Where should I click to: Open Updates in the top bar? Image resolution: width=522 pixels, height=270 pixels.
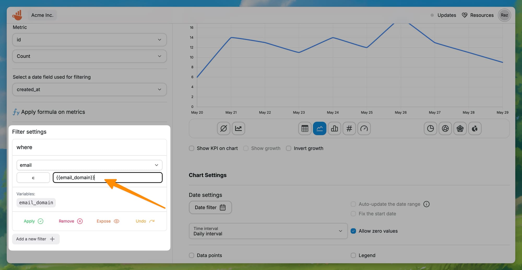point(446,15)
